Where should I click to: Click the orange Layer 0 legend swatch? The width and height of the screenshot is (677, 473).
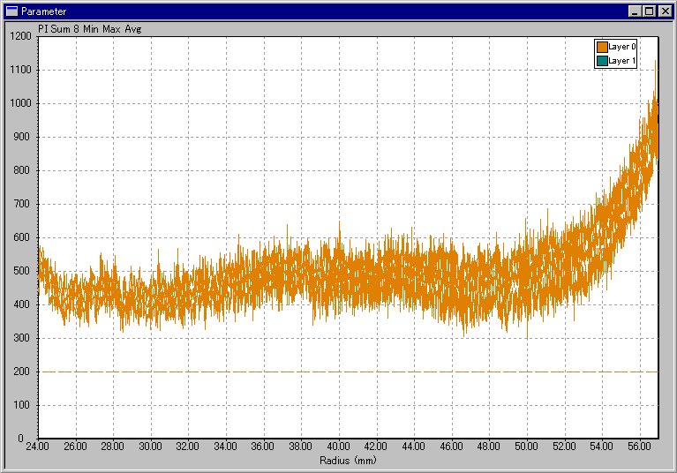tap(602, 47)
